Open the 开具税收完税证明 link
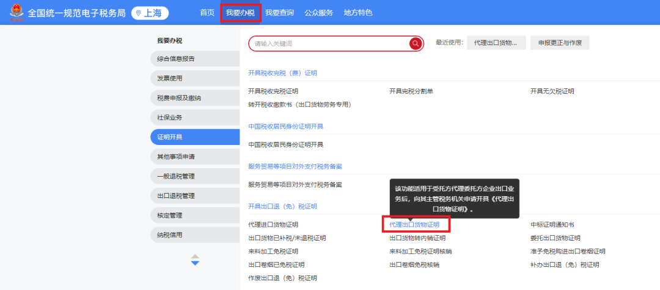 (273, 91)
